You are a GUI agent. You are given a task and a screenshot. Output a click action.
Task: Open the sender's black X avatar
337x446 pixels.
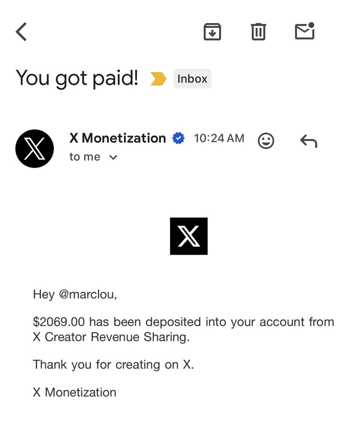coord(35,149)
